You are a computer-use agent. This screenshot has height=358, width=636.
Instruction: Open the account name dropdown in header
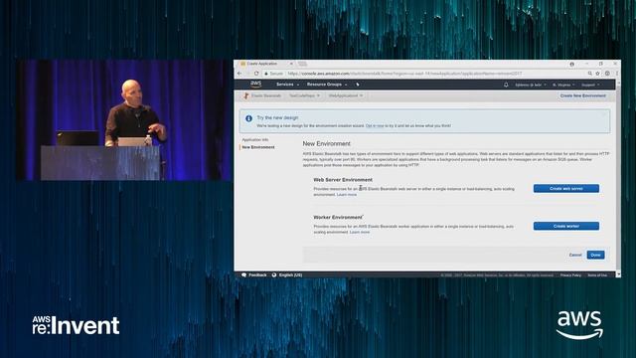coord(531,85)
